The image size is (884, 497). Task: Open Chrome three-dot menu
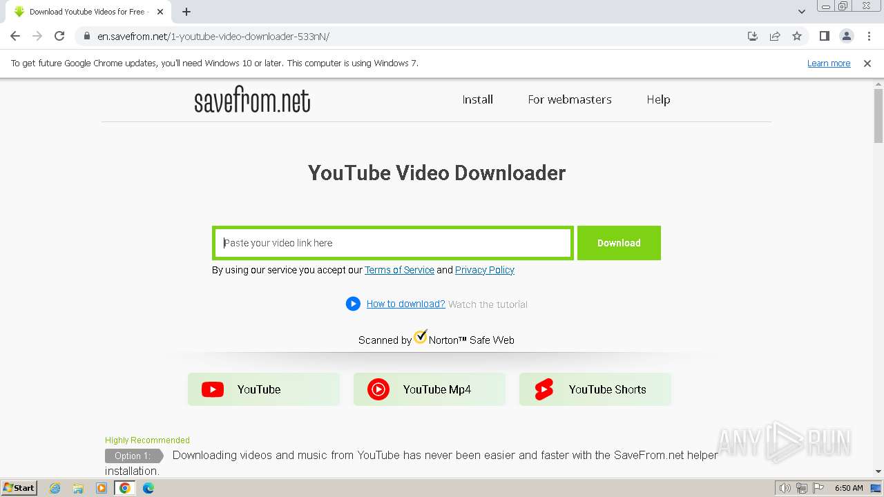click(x=869, y=36)
